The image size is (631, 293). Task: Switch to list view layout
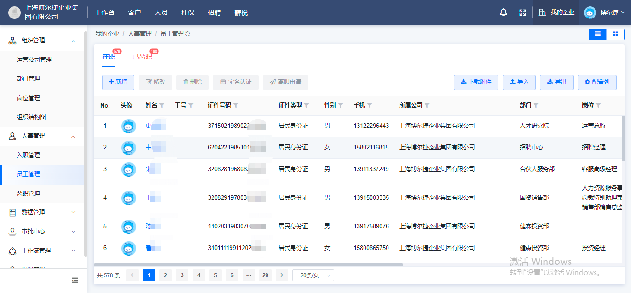coord(597,34)
